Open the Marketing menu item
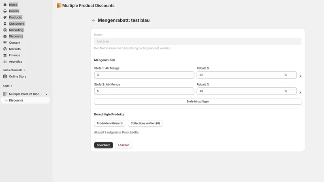The image size is (324, 182). (x=16, y=30)
